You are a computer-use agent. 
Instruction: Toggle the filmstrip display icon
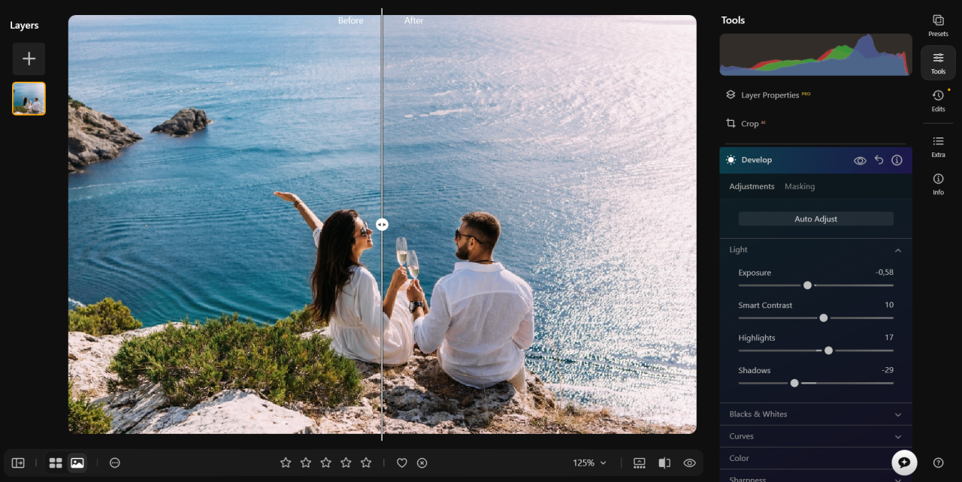click(640, 463)
